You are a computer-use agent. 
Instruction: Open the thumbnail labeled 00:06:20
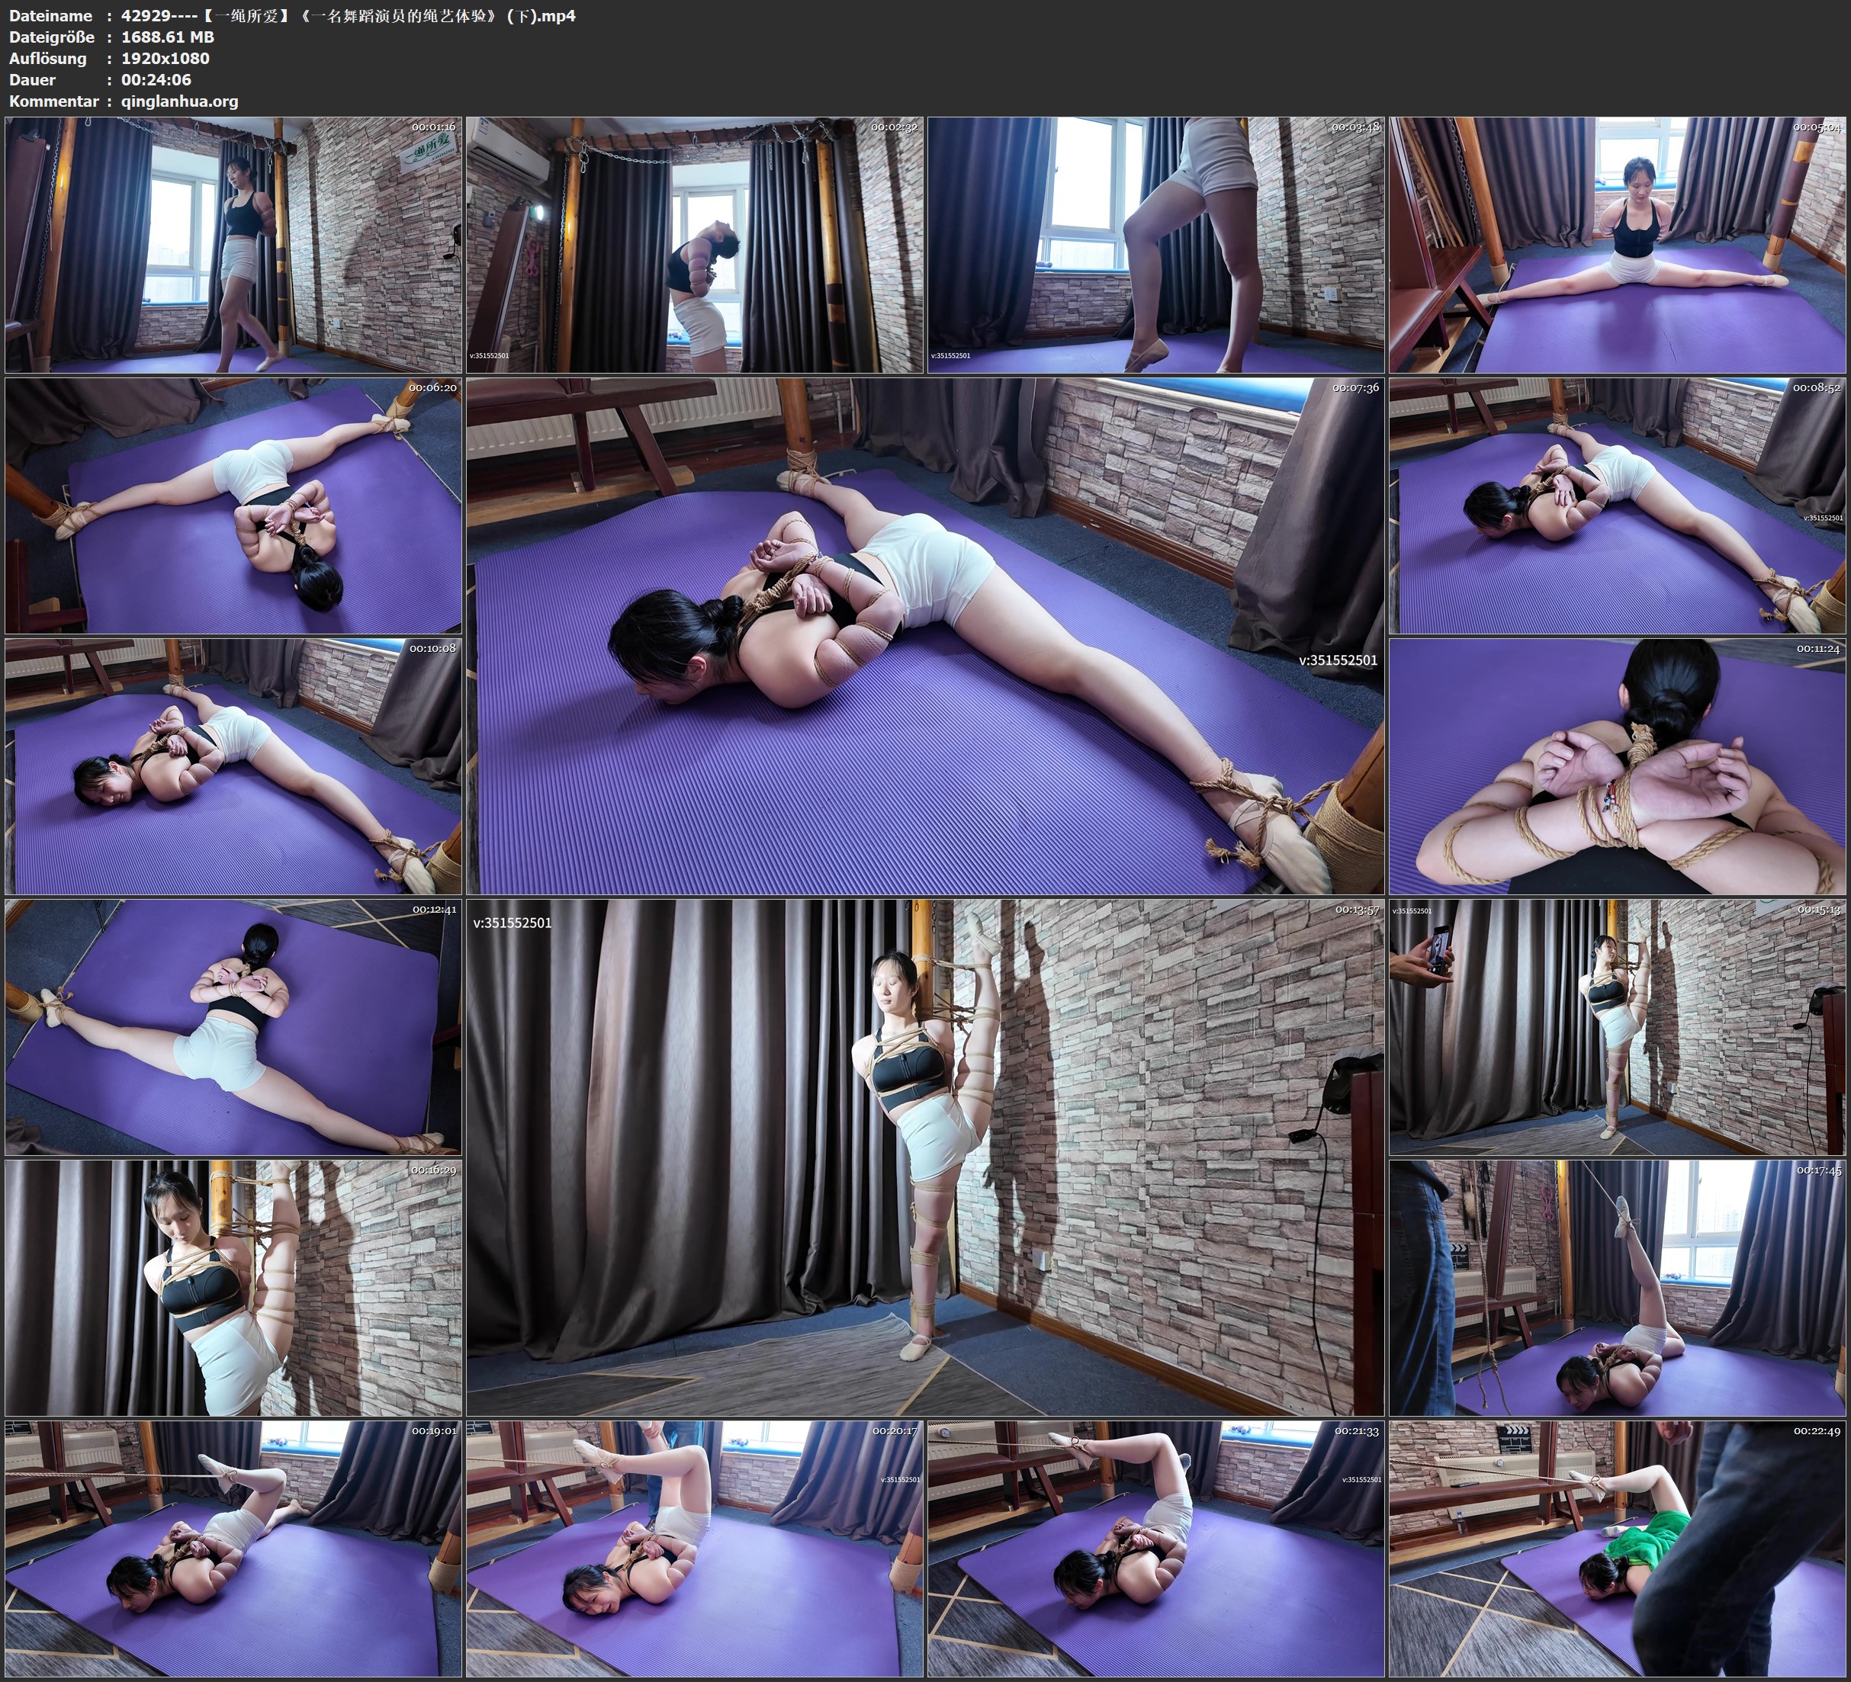(x=233, y=506)
